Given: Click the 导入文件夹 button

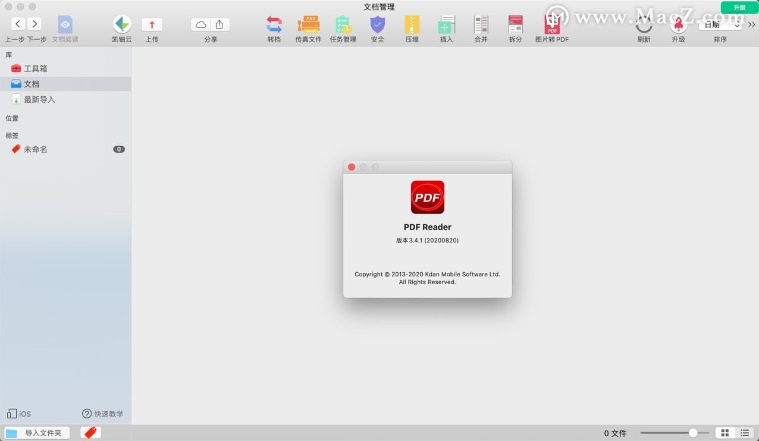Looking at the screenshot, I should pyautogui.click(x=37, y=433).
